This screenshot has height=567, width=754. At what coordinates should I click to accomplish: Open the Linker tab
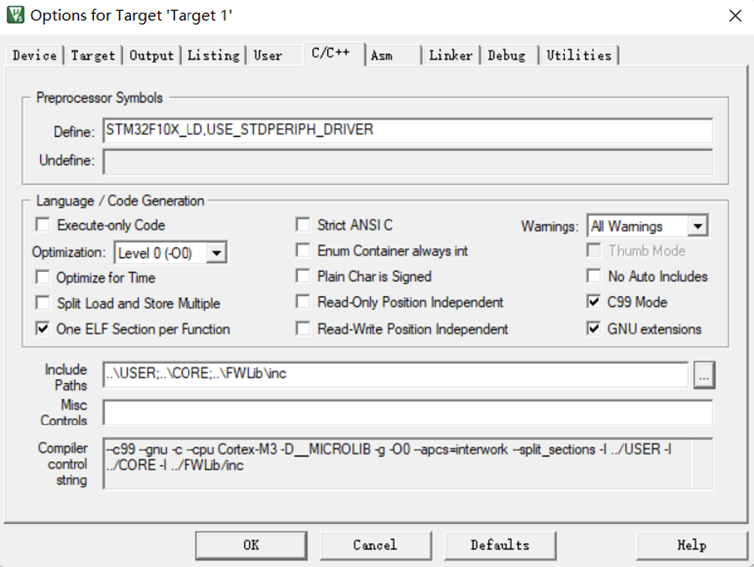(x=451, y=55)
